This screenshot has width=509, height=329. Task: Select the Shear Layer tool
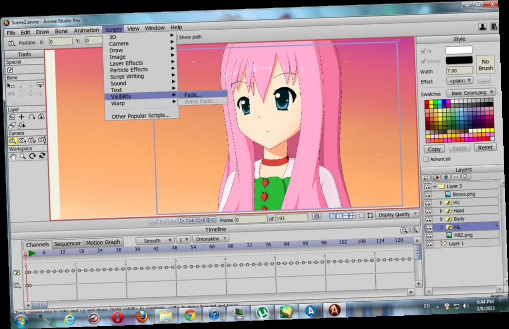point(12,125)
